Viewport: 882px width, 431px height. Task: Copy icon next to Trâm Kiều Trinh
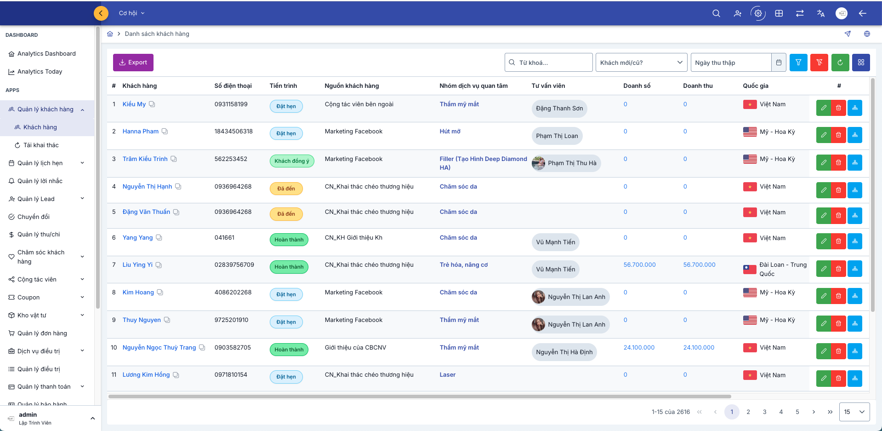coord(174,159)
